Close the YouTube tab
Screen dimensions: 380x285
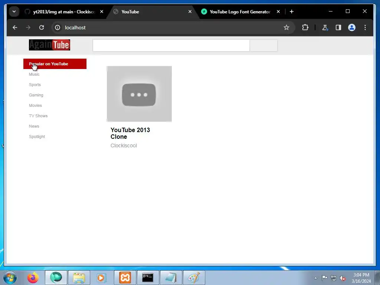pos(190,12)
